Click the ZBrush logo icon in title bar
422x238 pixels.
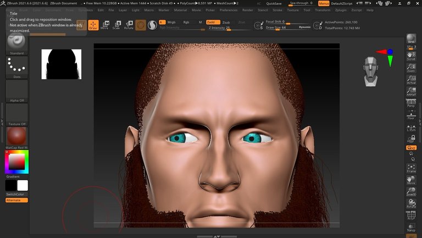3,3
